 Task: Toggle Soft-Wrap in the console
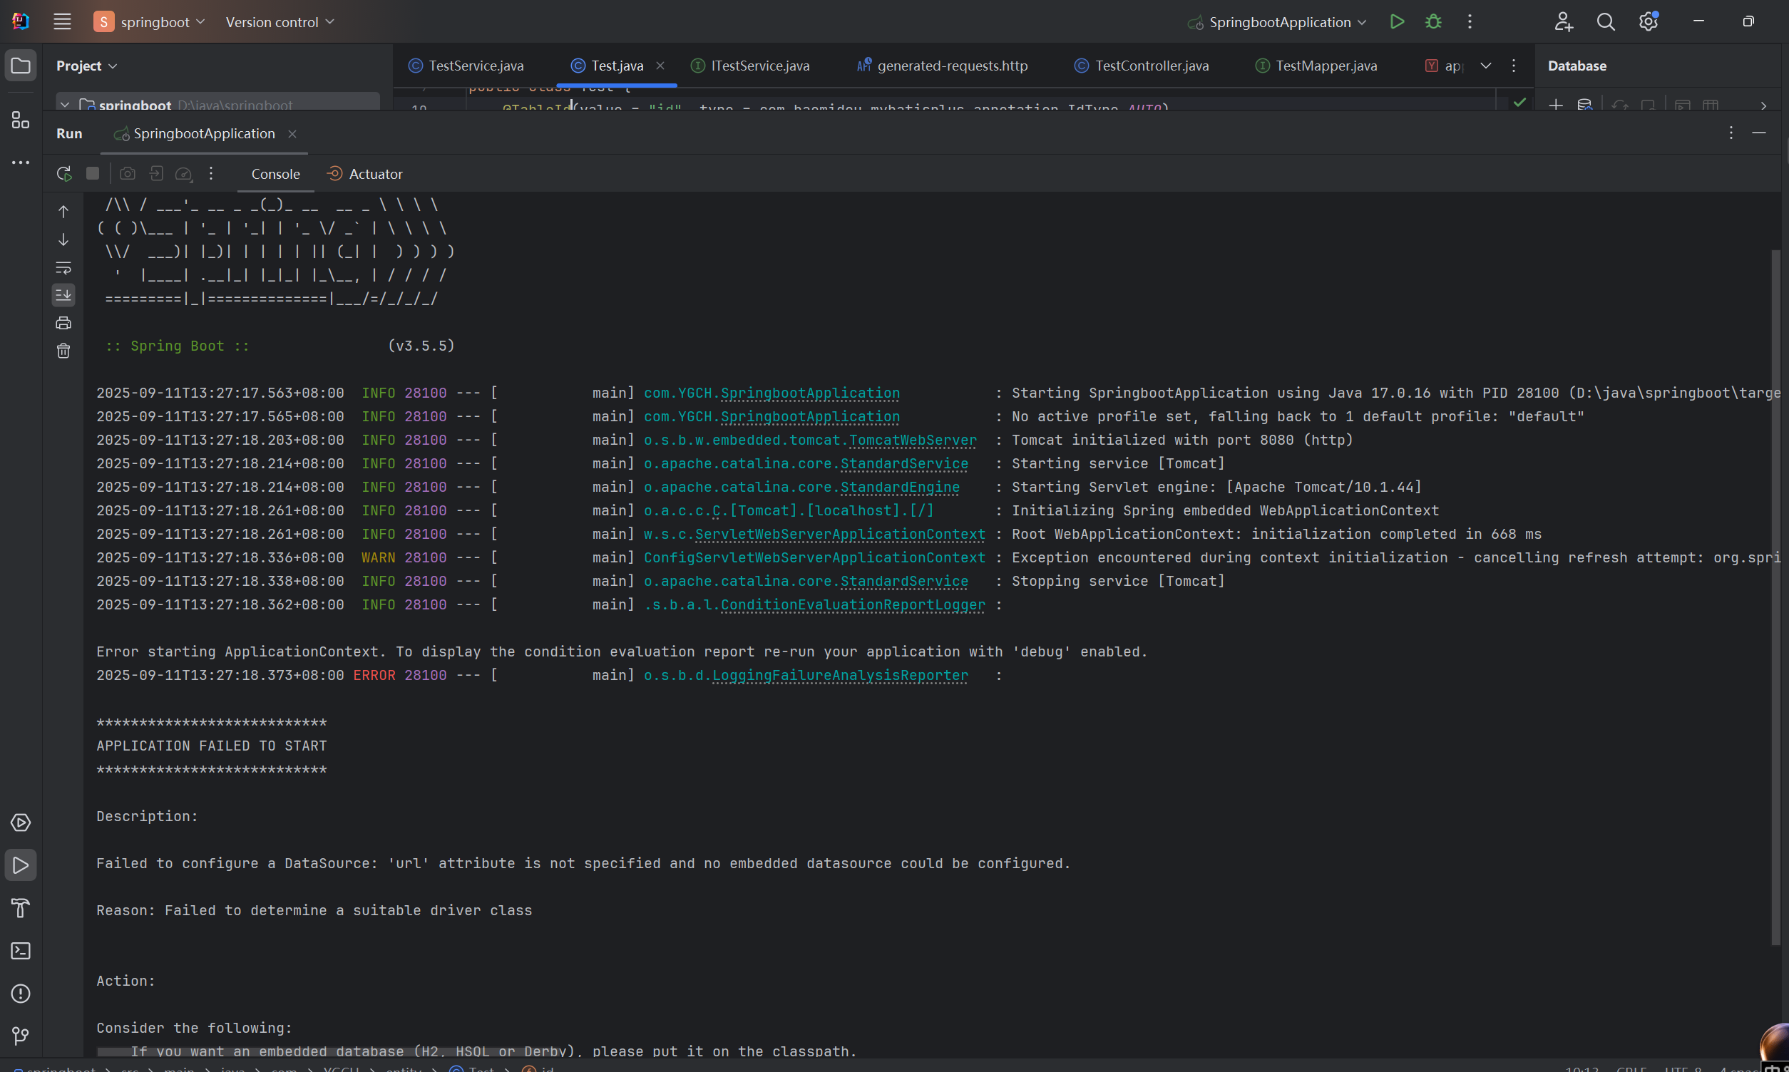[63, 268]
